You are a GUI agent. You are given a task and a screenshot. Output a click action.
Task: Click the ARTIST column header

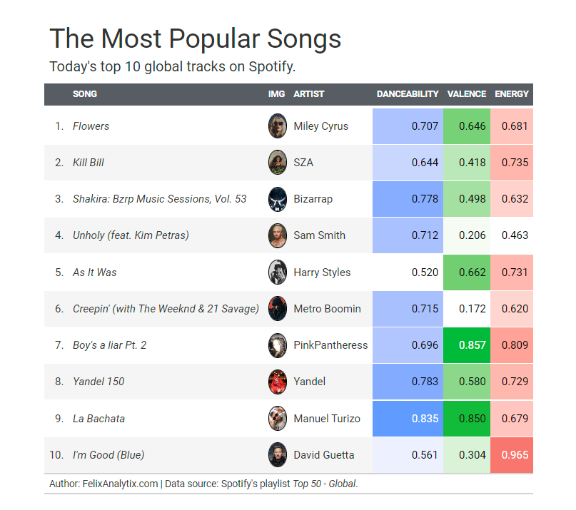(x=308, y=94)
